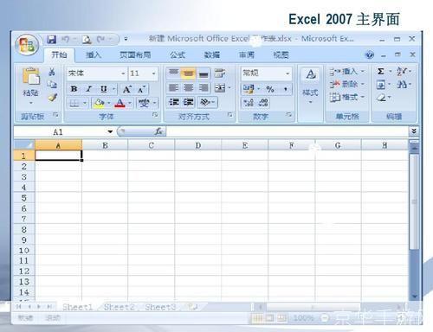
Task: Click the Comma Style icon
Action: pos(286,89)
